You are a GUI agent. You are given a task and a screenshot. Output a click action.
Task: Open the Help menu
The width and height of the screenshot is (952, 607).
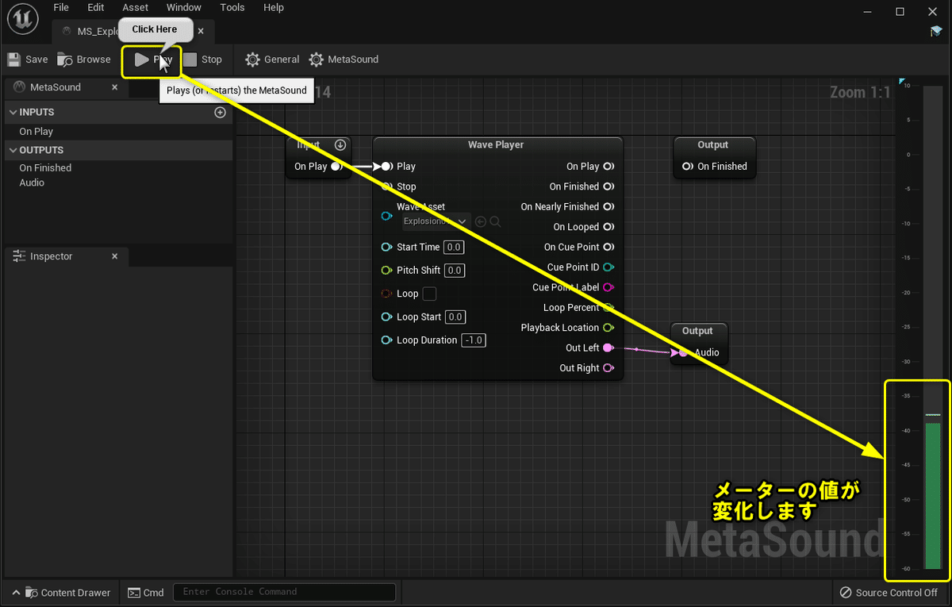click(274, 7)
